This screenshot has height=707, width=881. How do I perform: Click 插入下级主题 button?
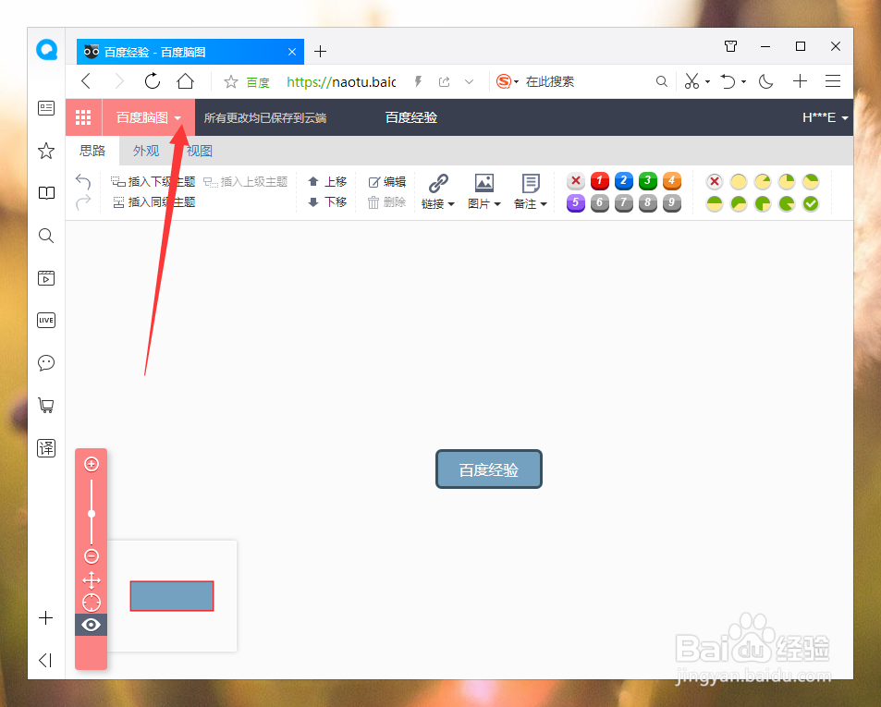coord(153,181)
